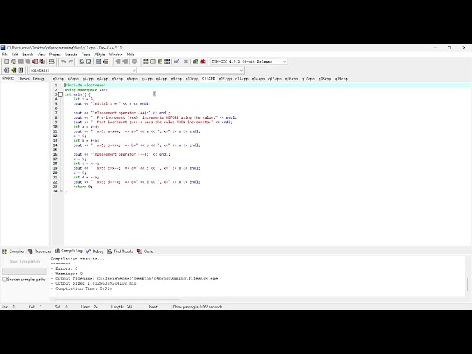Click the New file toolbar icon

tap(7, 61)
